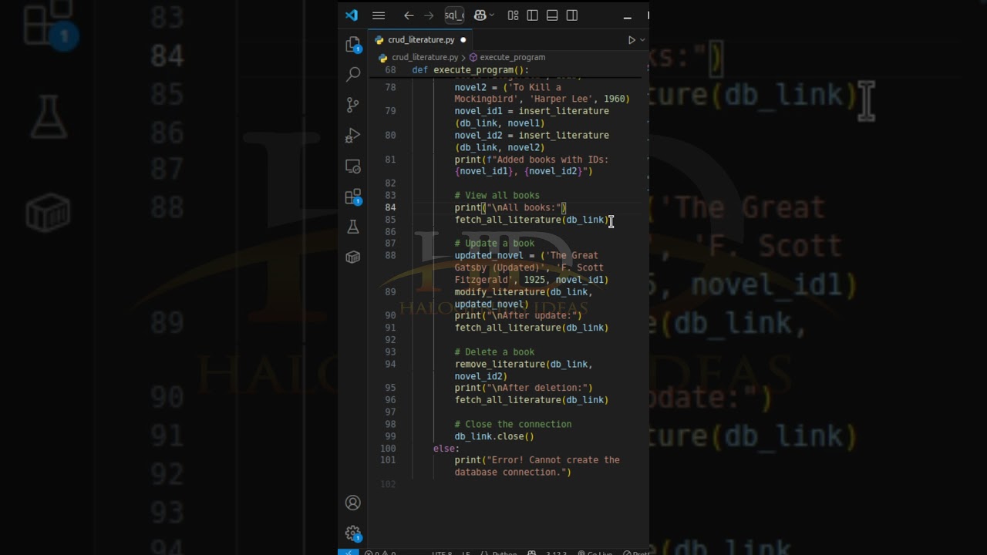Open the Copilot chat icon
Screen dimensions: 987x555
coord(480,15)
